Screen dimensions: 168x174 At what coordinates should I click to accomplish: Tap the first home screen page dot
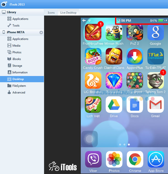(120, 144)
